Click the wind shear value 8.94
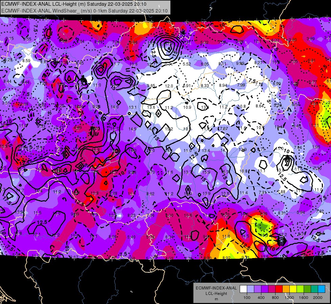Viewport: 331px width, 304px height. (x=223, y=85)
